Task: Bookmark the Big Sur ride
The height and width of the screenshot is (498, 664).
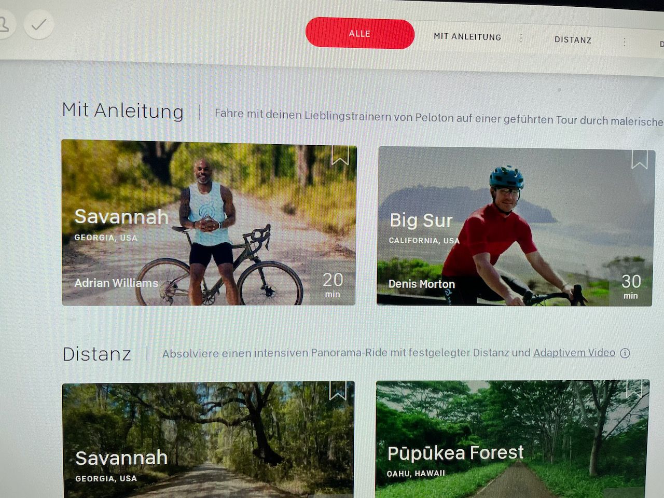Action: (639, 159)
